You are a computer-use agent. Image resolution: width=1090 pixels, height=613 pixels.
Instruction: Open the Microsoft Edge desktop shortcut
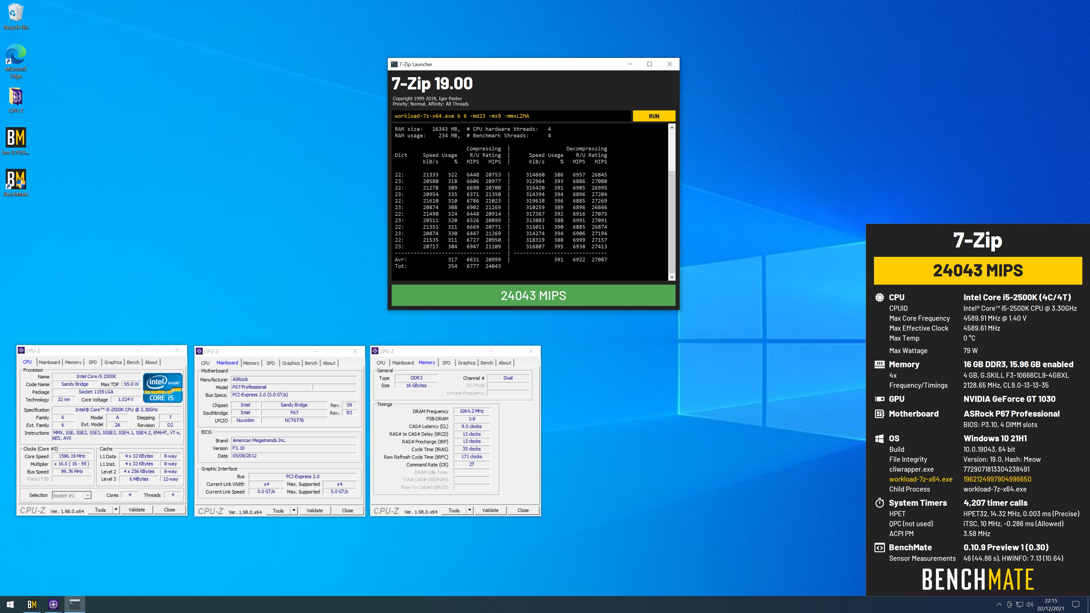(x=16, y=61)
